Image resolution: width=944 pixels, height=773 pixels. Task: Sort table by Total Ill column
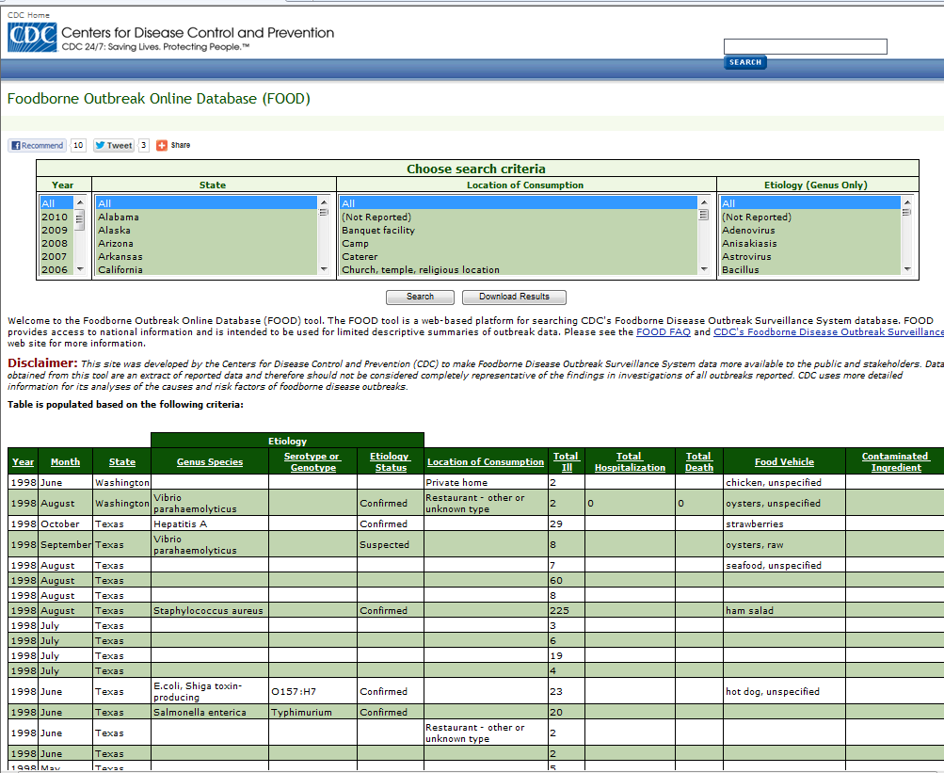[566, 461]
